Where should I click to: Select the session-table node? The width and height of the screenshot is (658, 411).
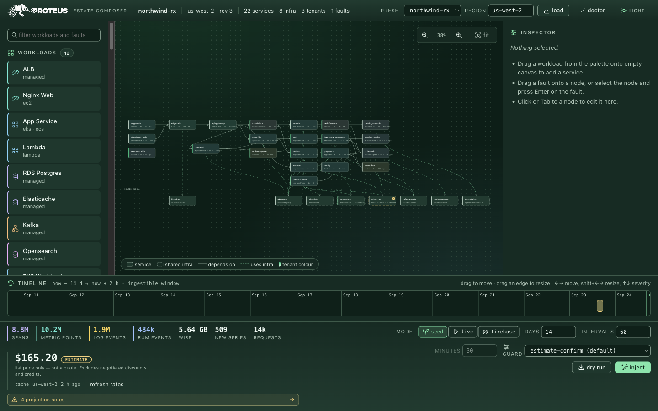142,153
